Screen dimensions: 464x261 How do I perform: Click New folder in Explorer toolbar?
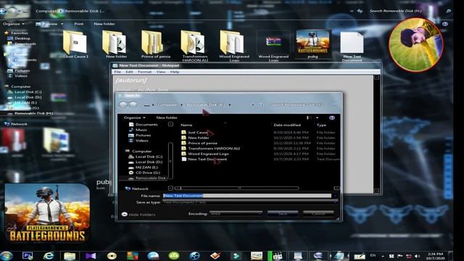(x=104, y=24)
